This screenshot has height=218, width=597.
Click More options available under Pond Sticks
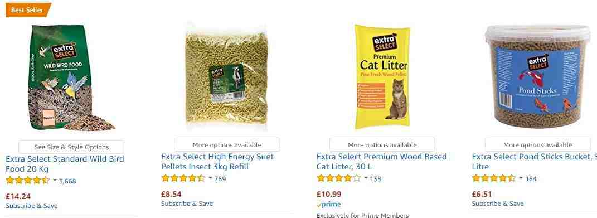[x=537, y=145]
